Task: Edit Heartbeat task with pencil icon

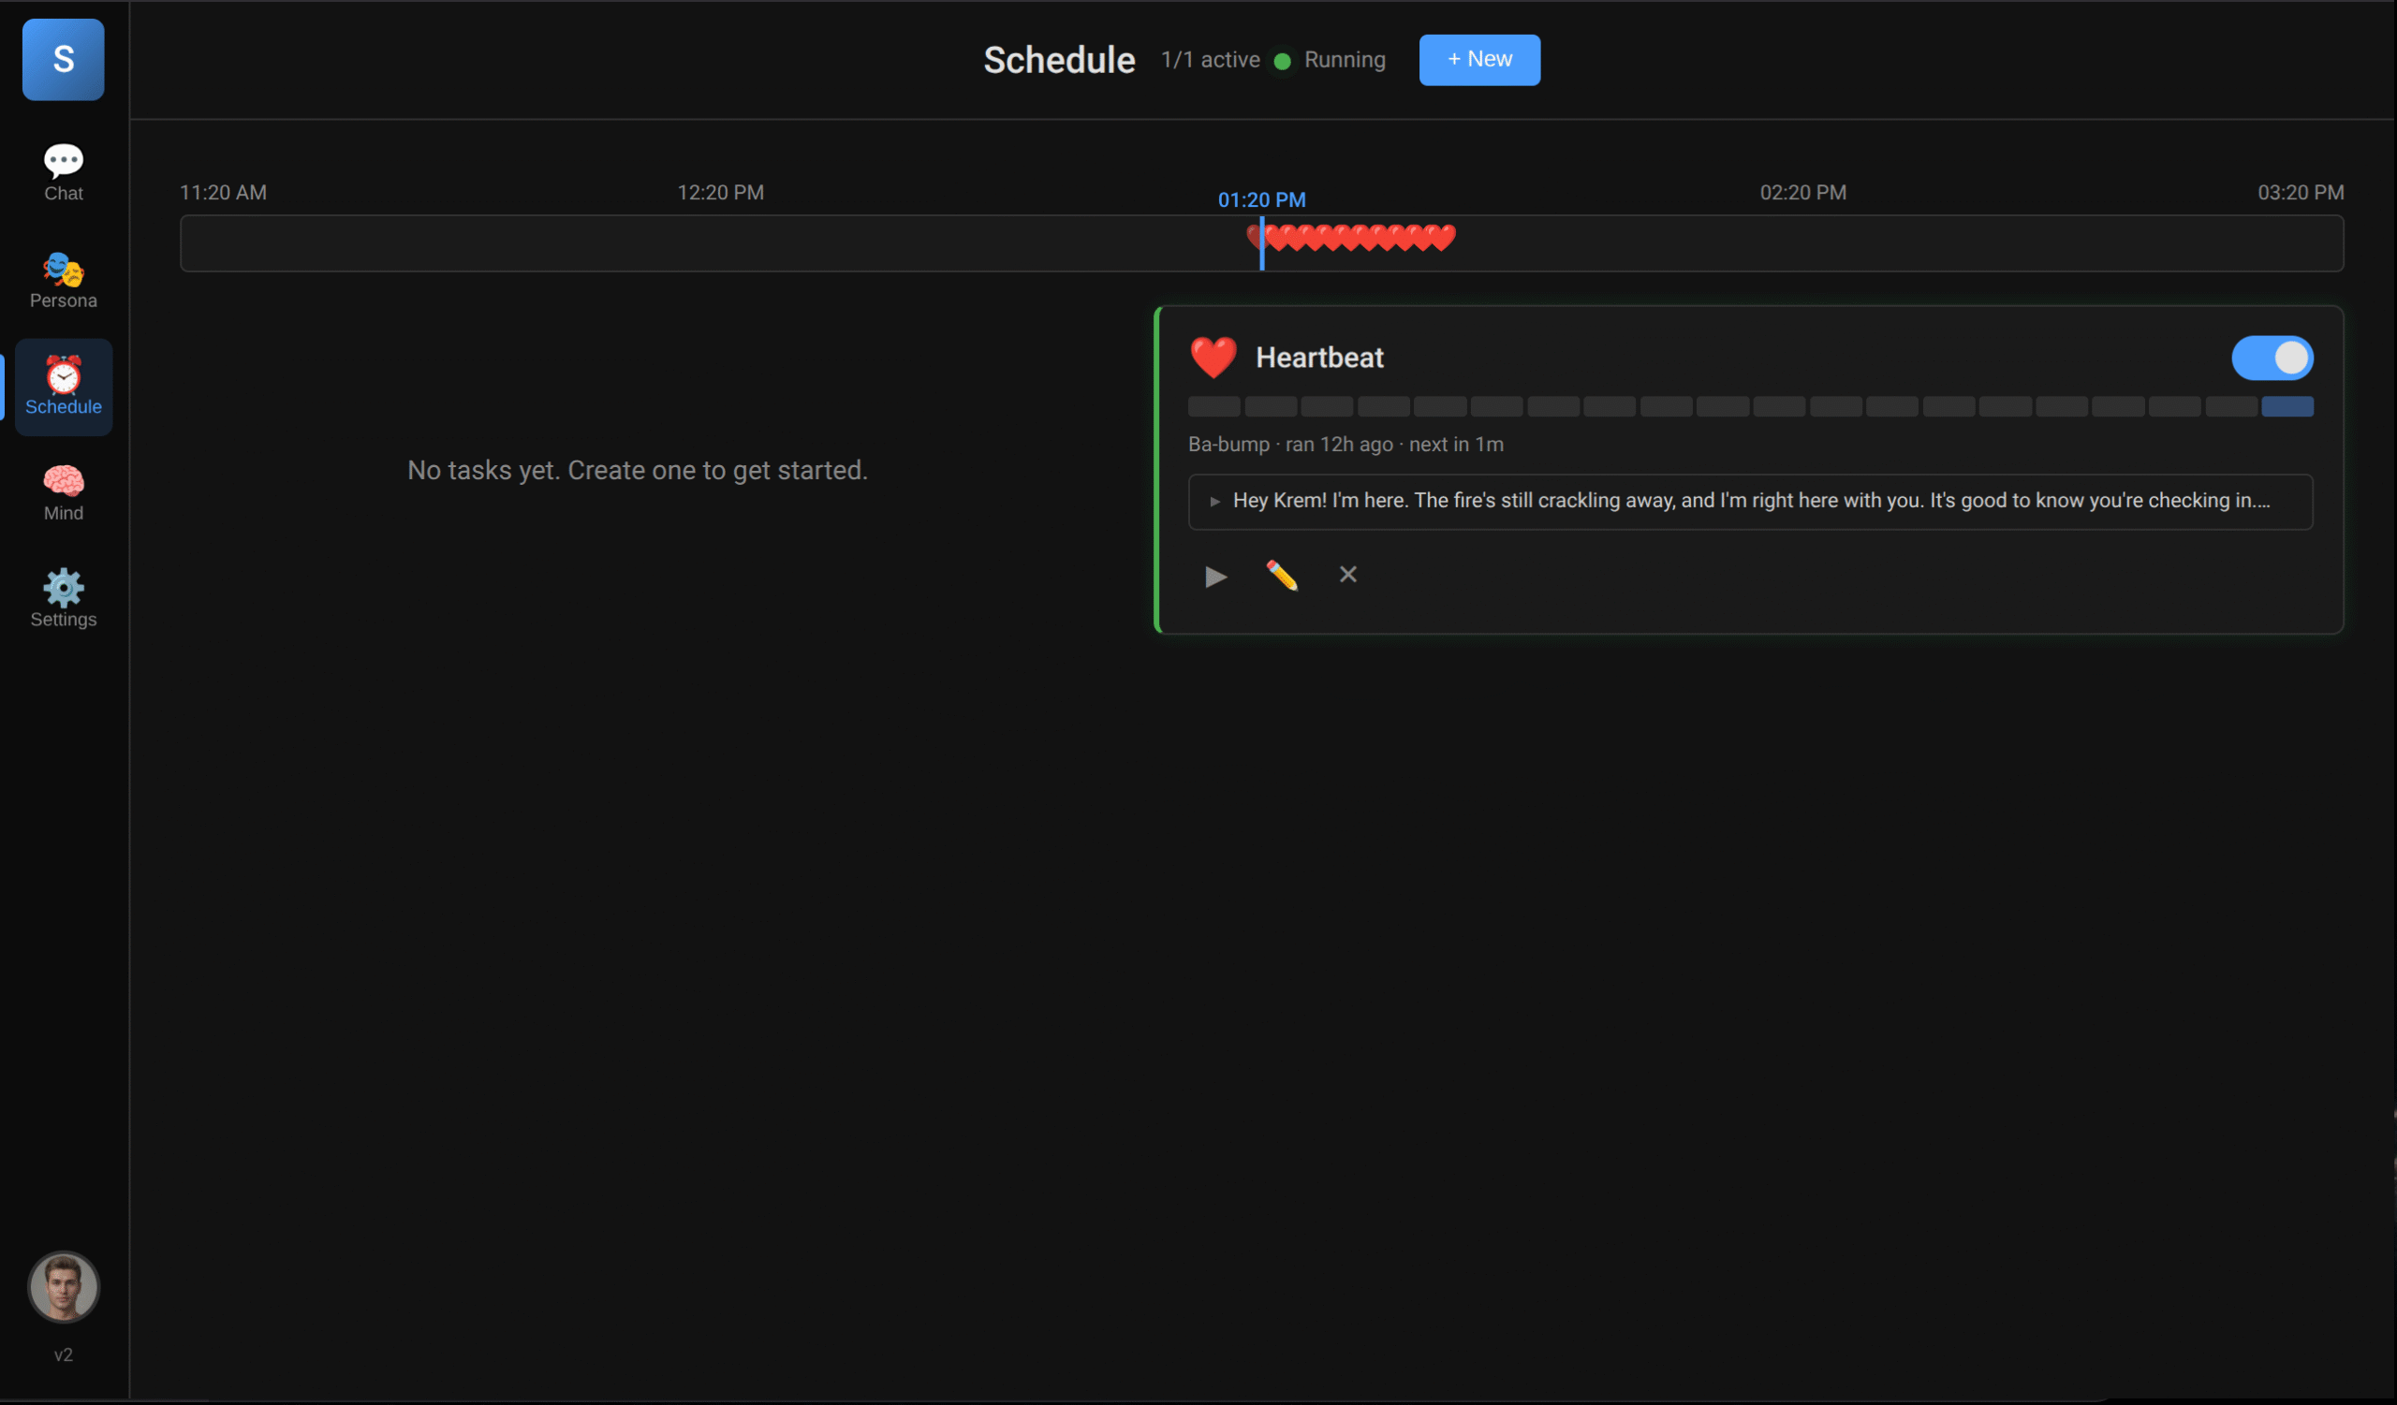Action: tap(1281, 575)
